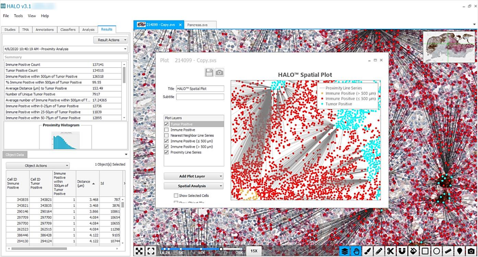The width and height of the screenshot is (478, 257).
Task: Select the circle annotation tool
Action: [437, 251]
